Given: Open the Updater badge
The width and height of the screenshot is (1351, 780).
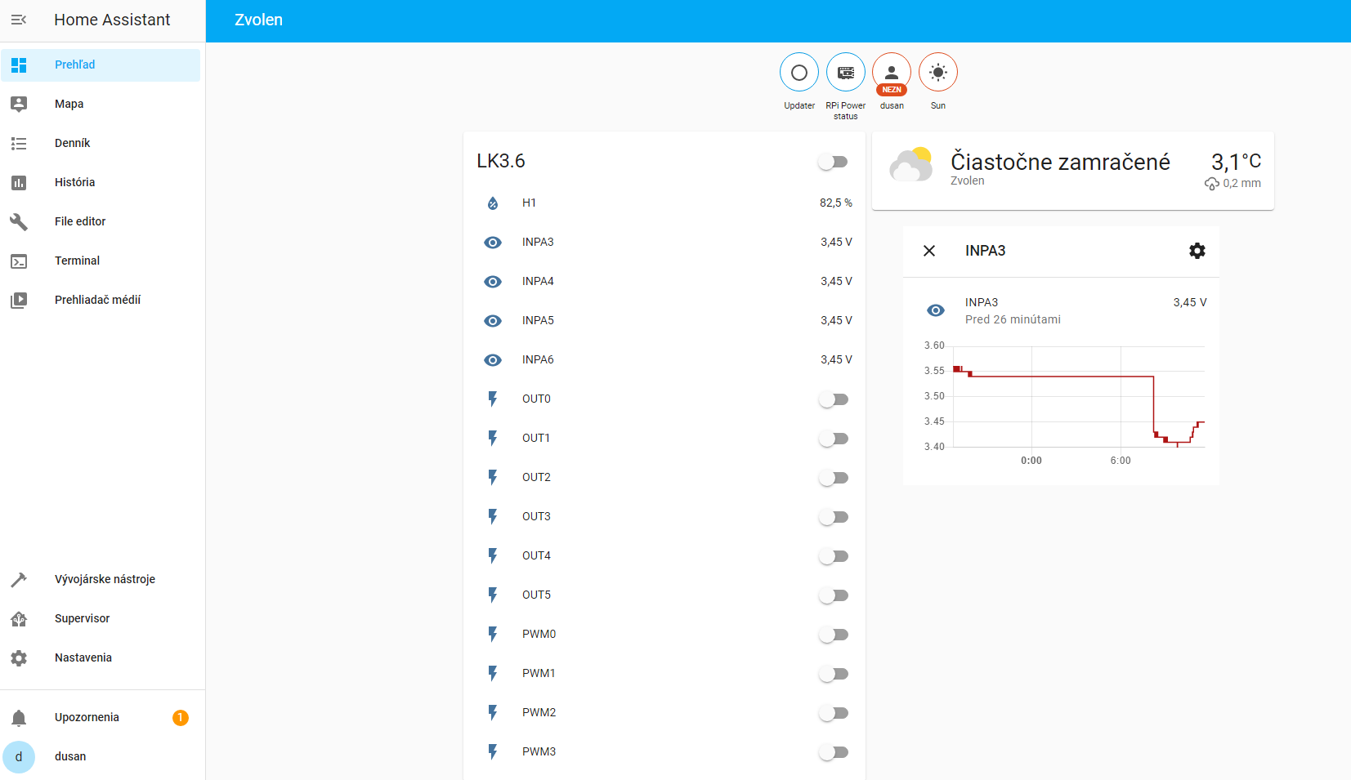Looking at the screenshot, I should (x=799, y=73).
